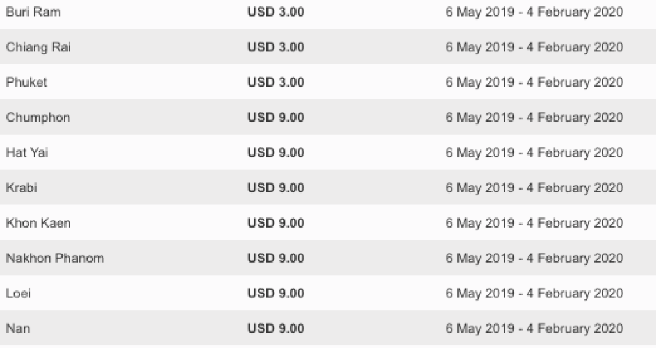Select the USD 9.00 price for Loei
The height and width of the screenshot is (348, 656).
275,294
